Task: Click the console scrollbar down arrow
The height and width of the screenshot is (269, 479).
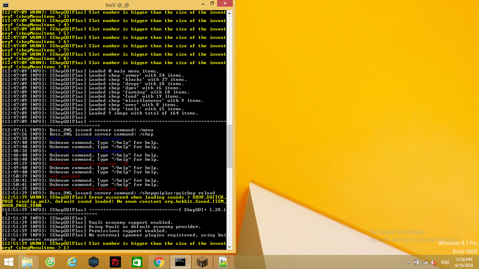Action: [x=230, y=247]
